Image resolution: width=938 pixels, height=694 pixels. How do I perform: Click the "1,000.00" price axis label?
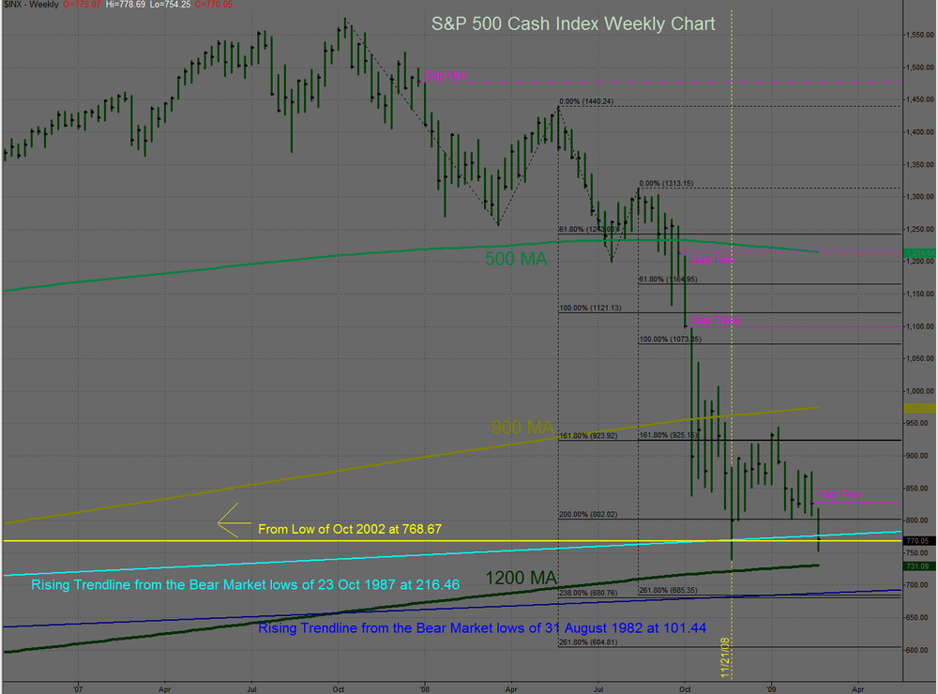click(x=920, y=391)
